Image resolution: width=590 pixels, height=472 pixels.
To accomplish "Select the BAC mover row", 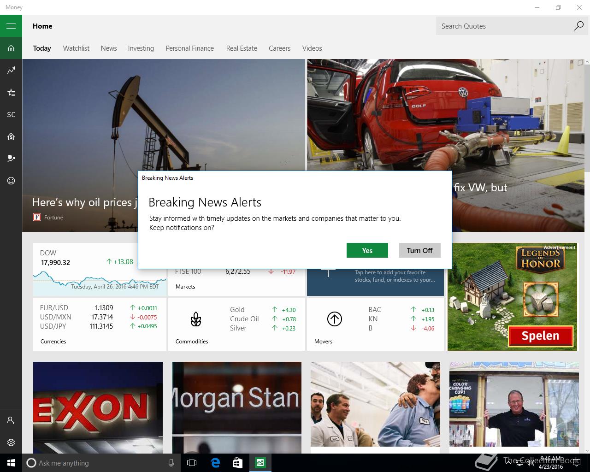I will [x=401, y=310].
